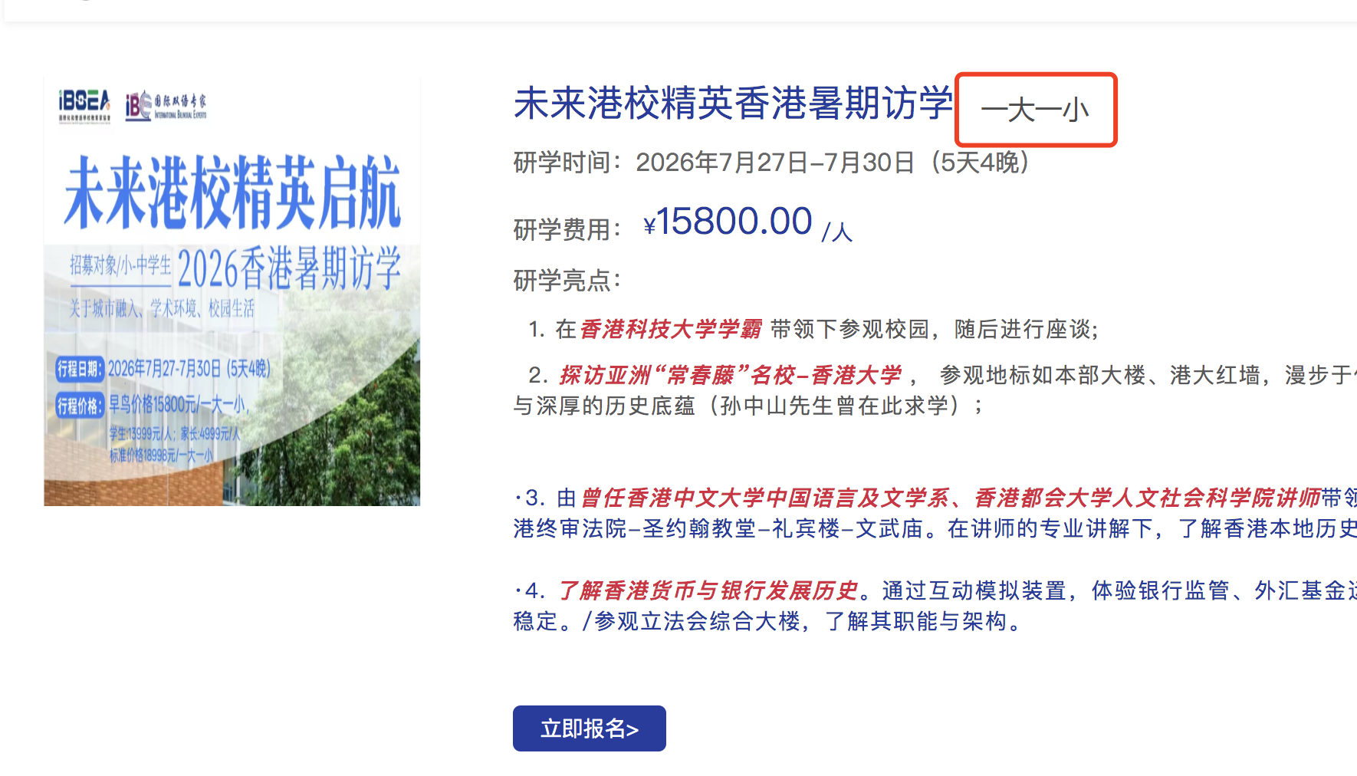Click the ¥15800.00 price amount
This screenshot has width=1357, height=776.
[x=727, y=222]
